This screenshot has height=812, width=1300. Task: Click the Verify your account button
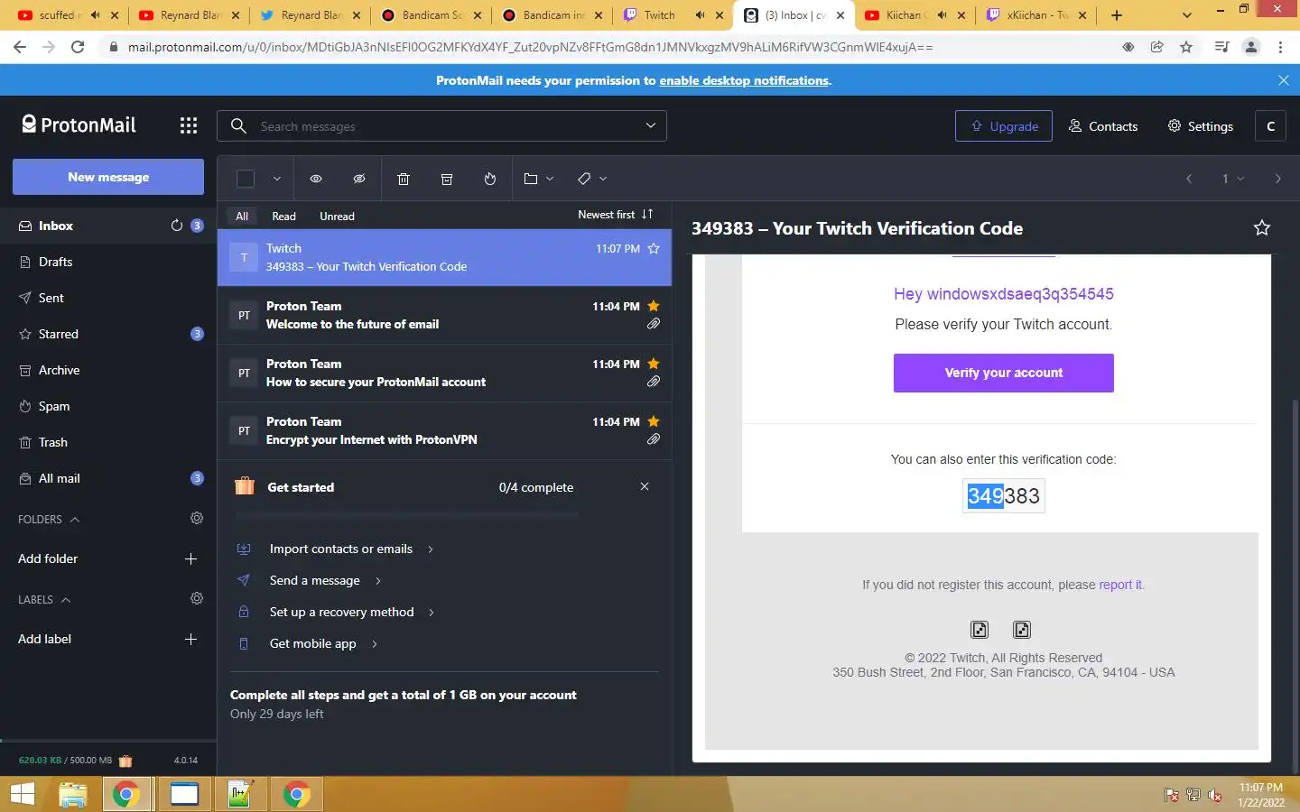coord(1004,373)
